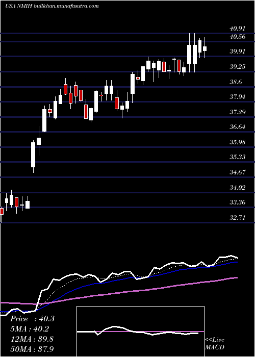Click the '12MA : 39.8' readout

tap(32, 339)
